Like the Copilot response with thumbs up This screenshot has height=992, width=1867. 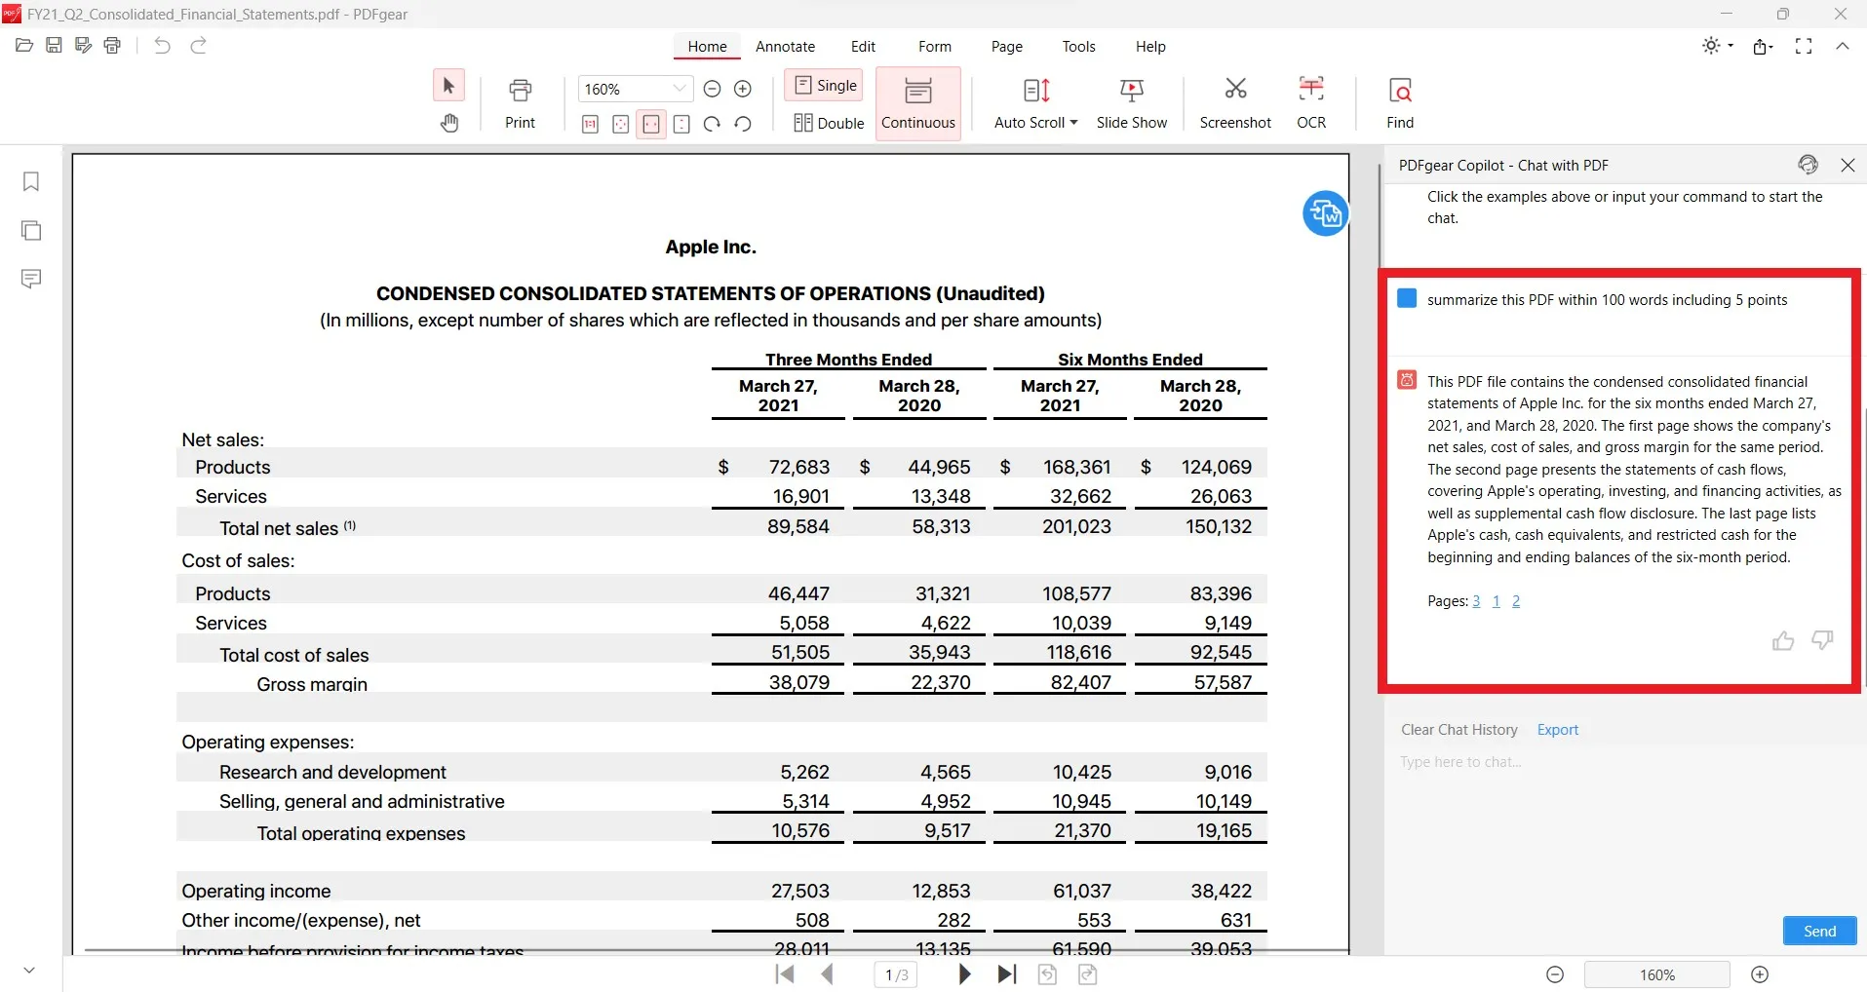[x=1783, y=640]
